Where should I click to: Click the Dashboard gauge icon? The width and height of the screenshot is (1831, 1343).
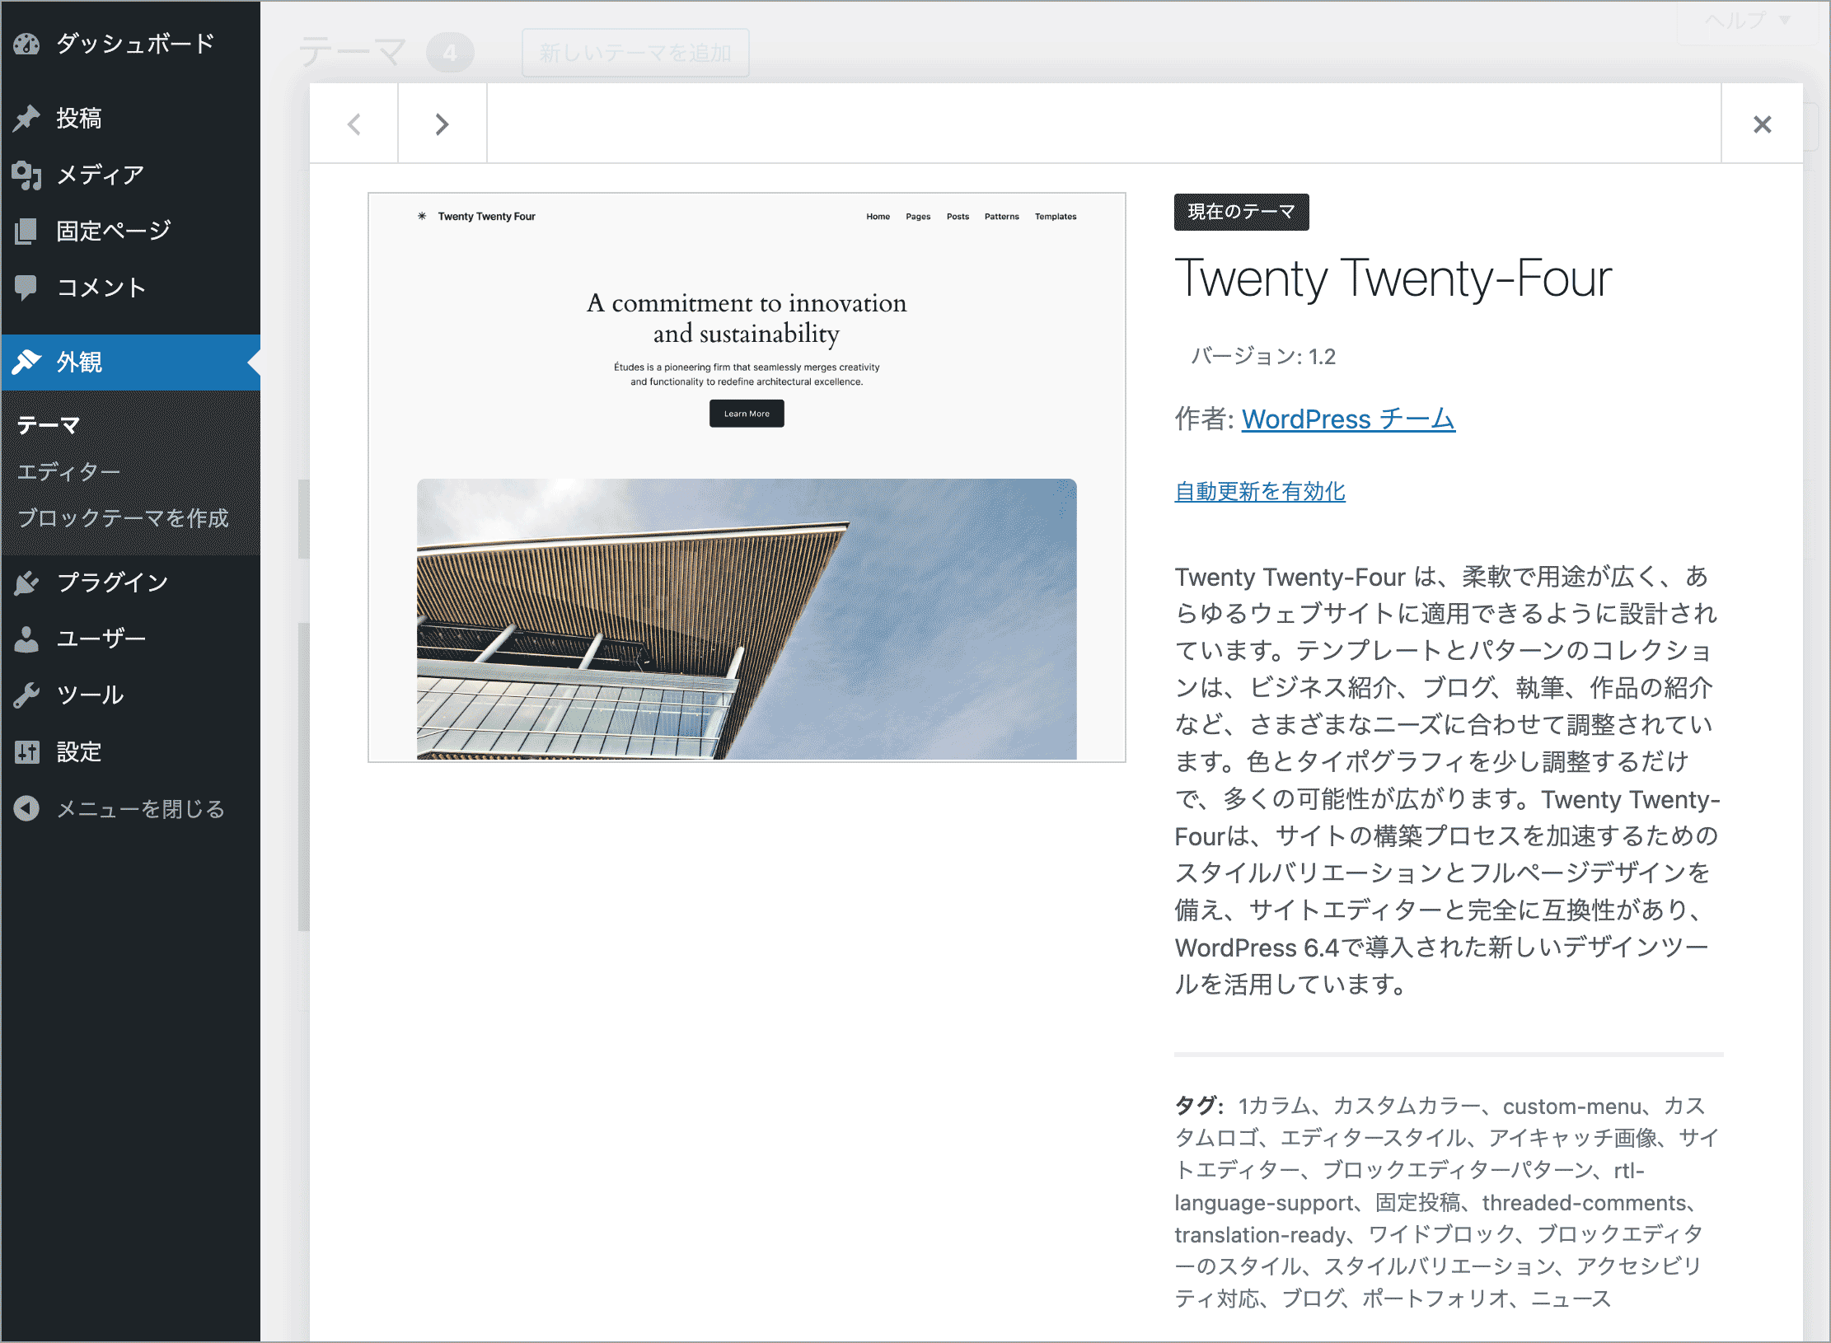tap(26, 44)
